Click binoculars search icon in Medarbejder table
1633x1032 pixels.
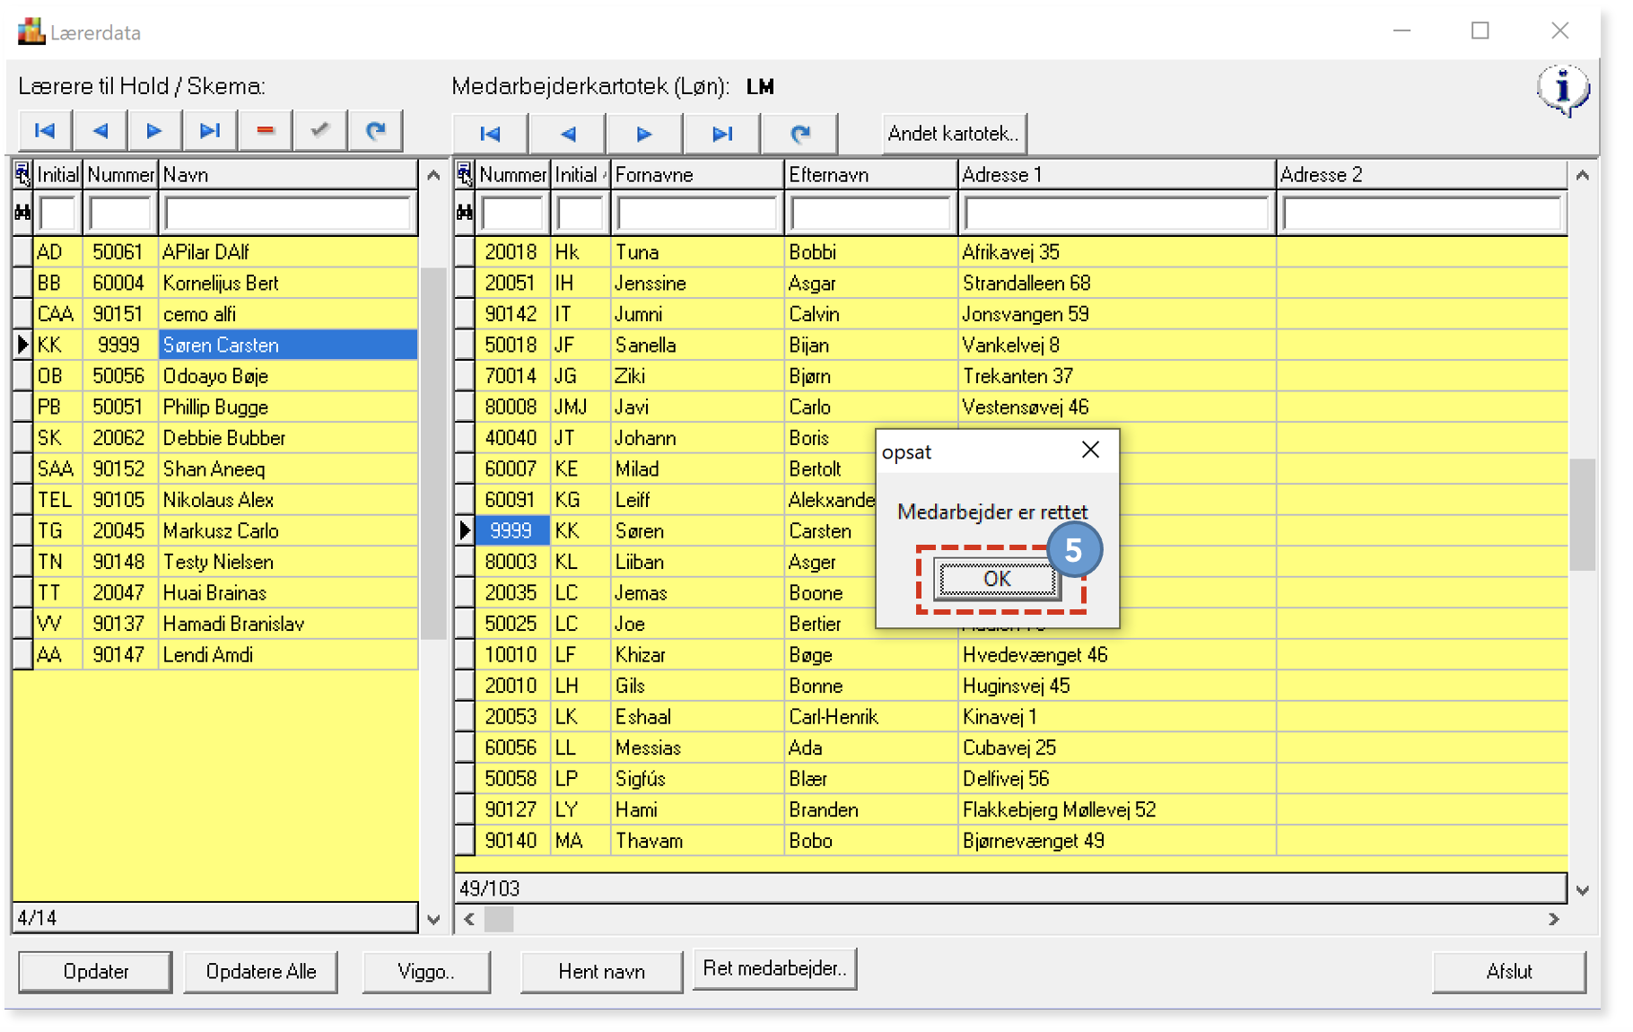tap(464, 213)
